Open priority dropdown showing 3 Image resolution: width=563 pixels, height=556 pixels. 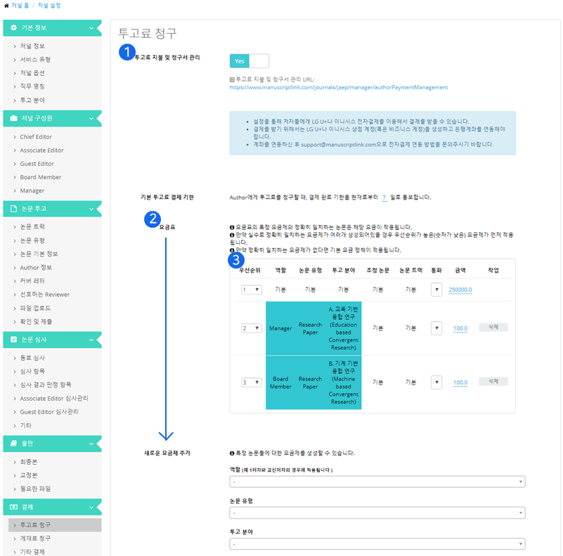(x=252, y=382)
